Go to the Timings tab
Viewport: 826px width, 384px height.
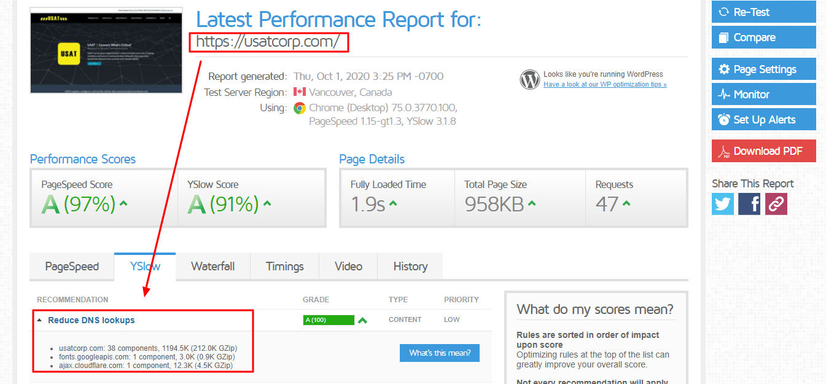[285, 266]
